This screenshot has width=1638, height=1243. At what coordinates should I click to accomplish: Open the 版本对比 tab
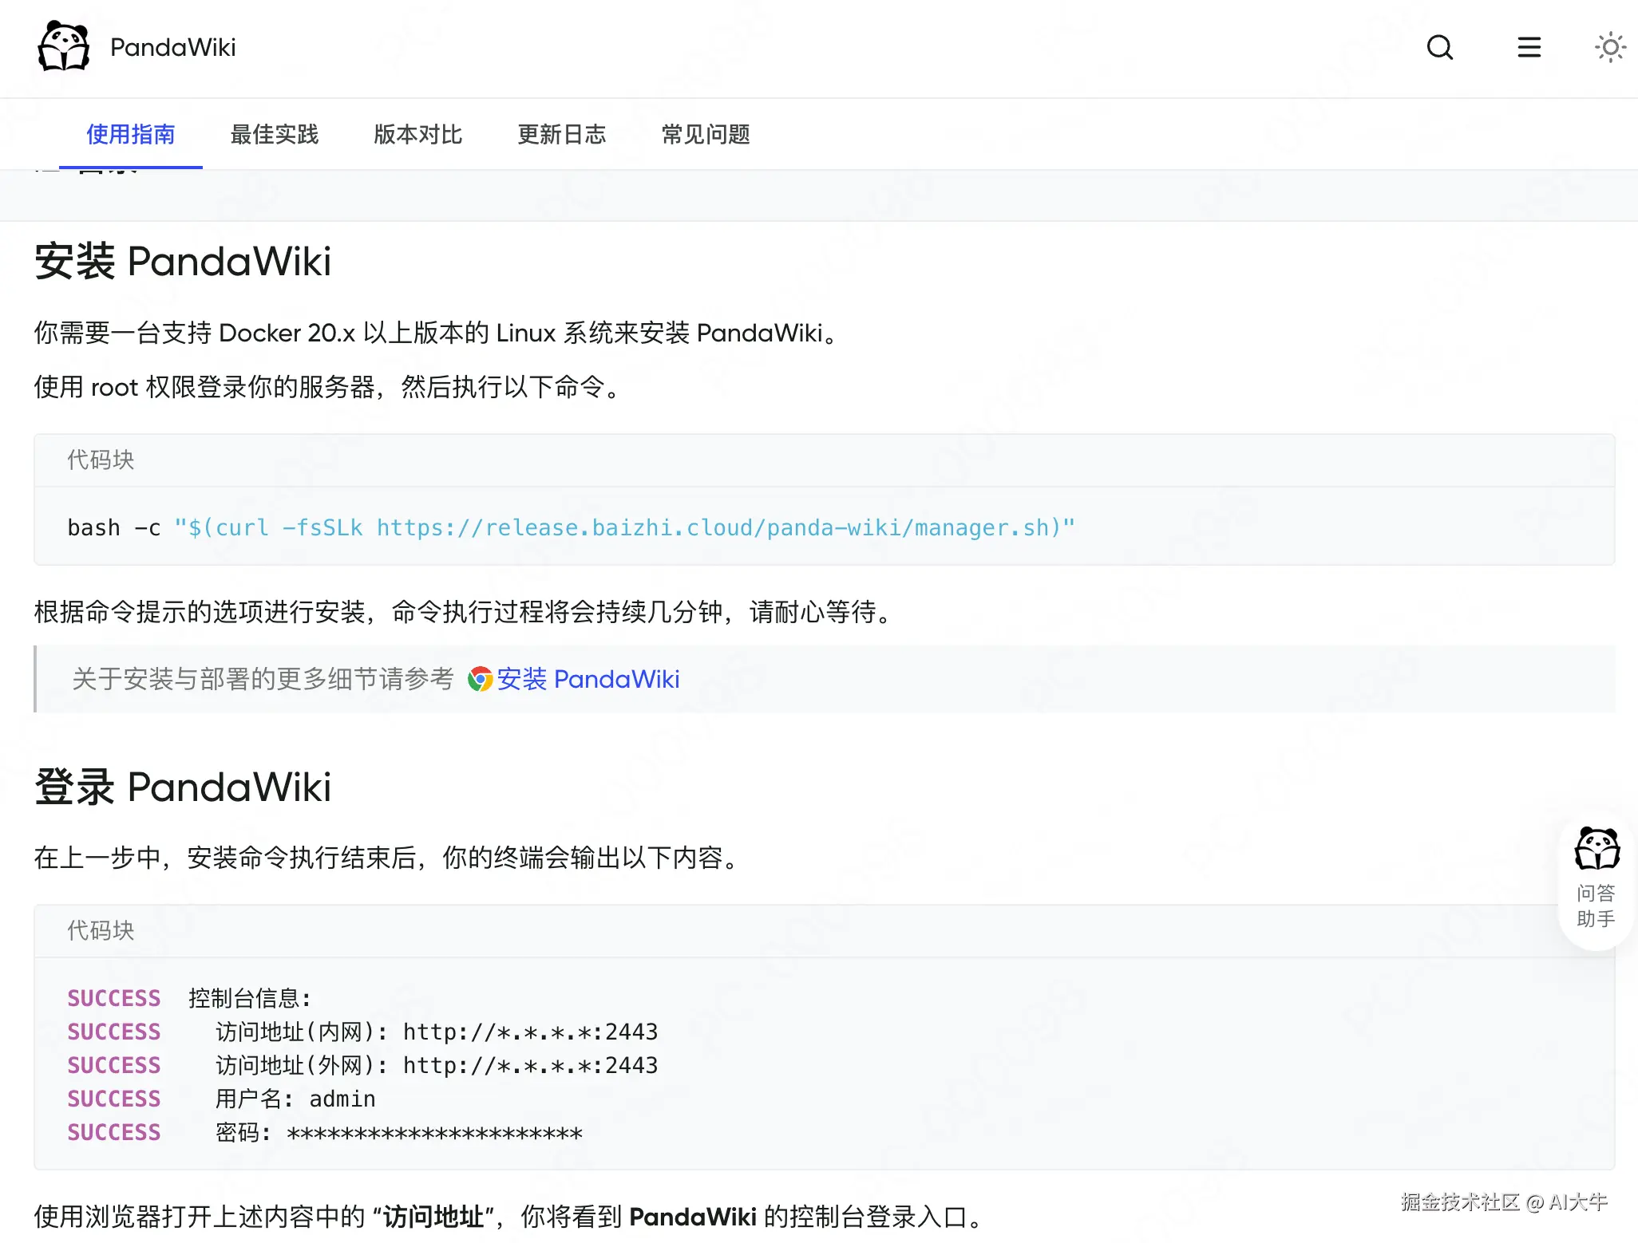click(x=418, y=134)
